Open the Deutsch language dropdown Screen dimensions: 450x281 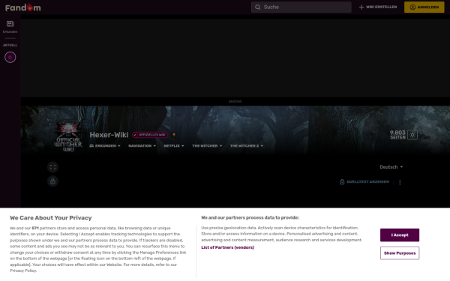pos(391,167)
